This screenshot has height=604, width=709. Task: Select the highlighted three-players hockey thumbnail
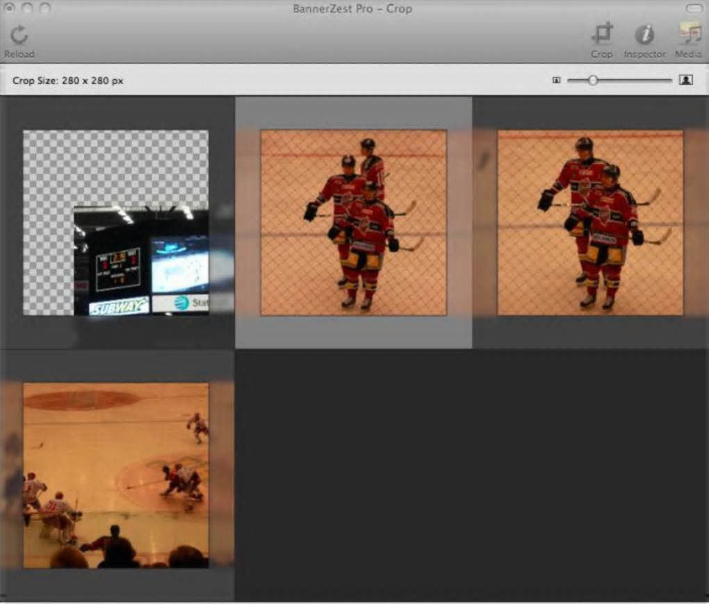tap(353, 223)
